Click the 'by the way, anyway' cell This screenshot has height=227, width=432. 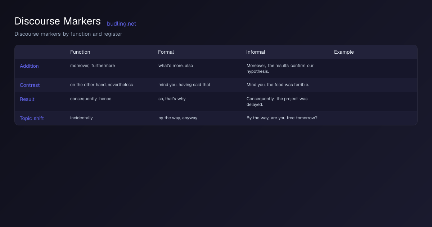tap(178, 118)
